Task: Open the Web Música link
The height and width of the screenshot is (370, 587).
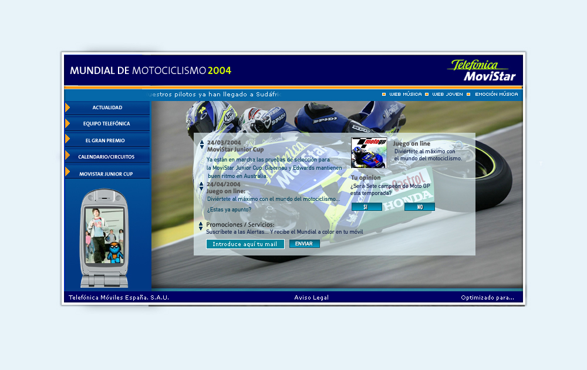Action: coord(406,95)
